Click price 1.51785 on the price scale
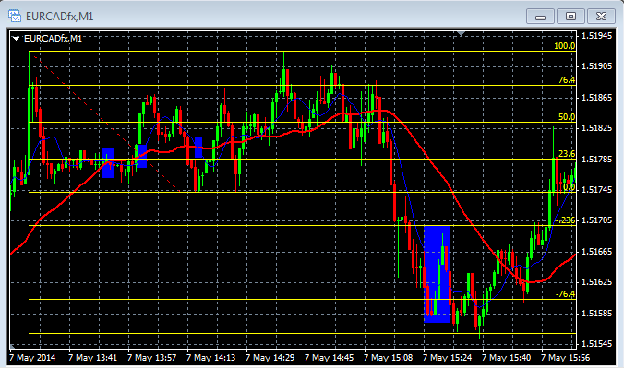Viewport: 624px width, 368px height. [x=596, y=160]
